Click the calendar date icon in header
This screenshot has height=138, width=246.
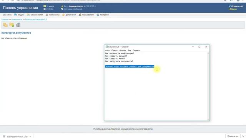(45, 6)
